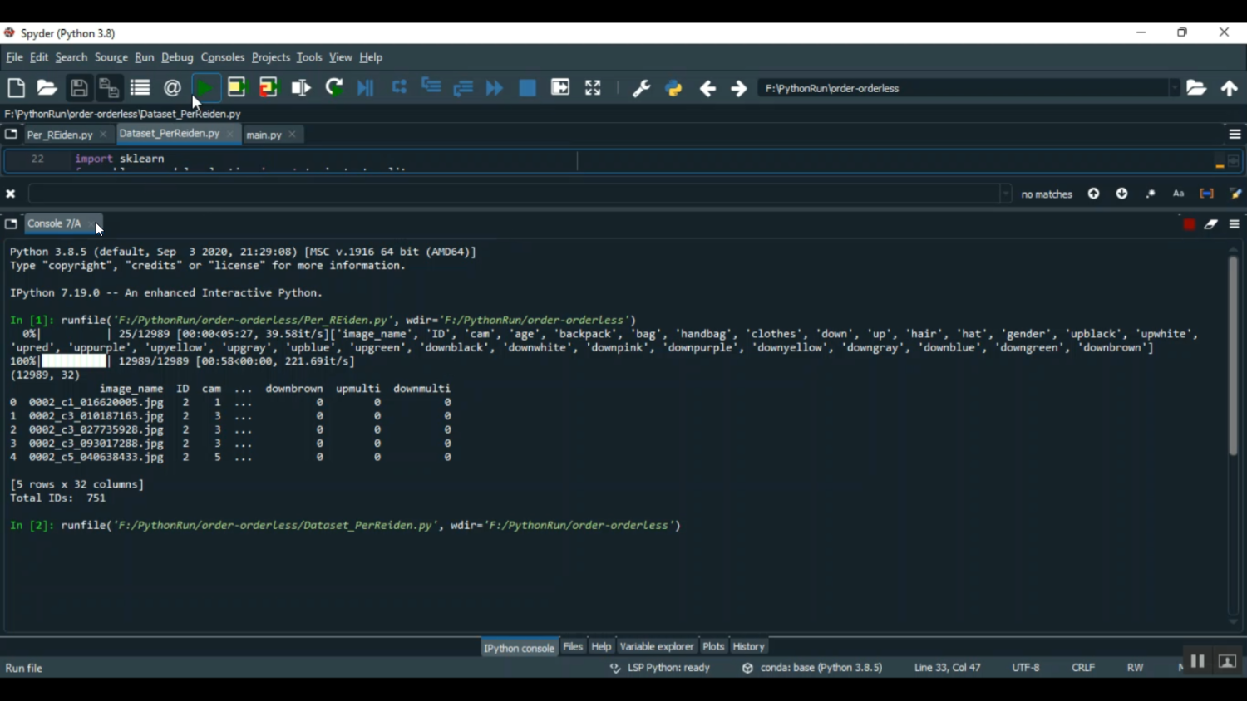Toggle regular expression search option

(x=1151, y=194)
